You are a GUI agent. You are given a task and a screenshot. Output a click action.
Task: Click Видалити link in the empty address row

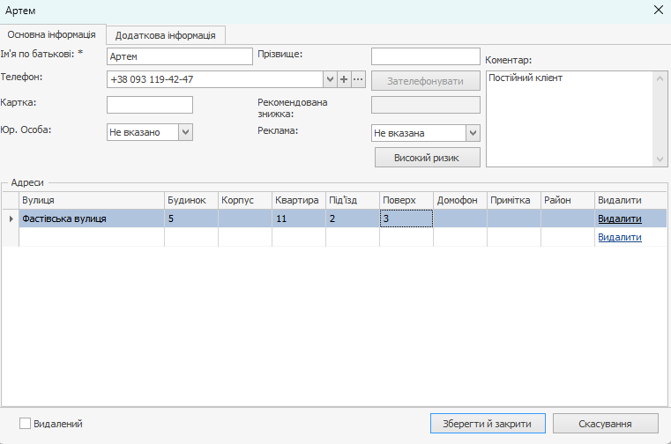click(x=619, y=237)
